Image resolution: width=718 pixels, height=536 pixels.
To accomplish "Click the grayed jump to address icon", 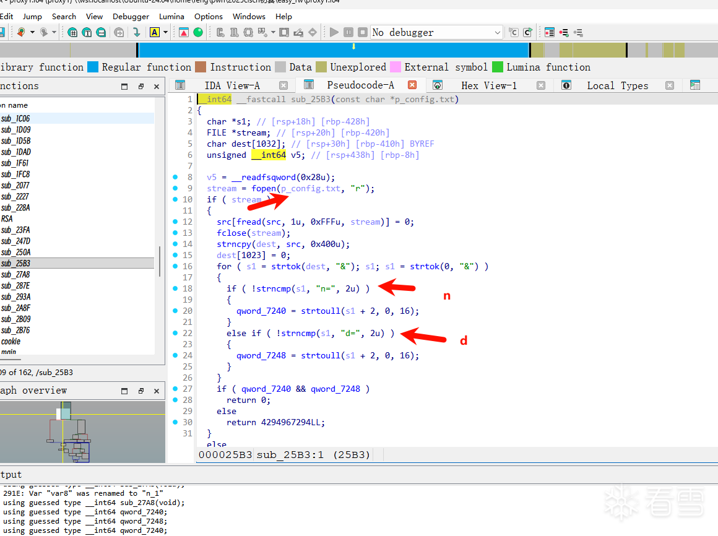I will click(119, 33).
